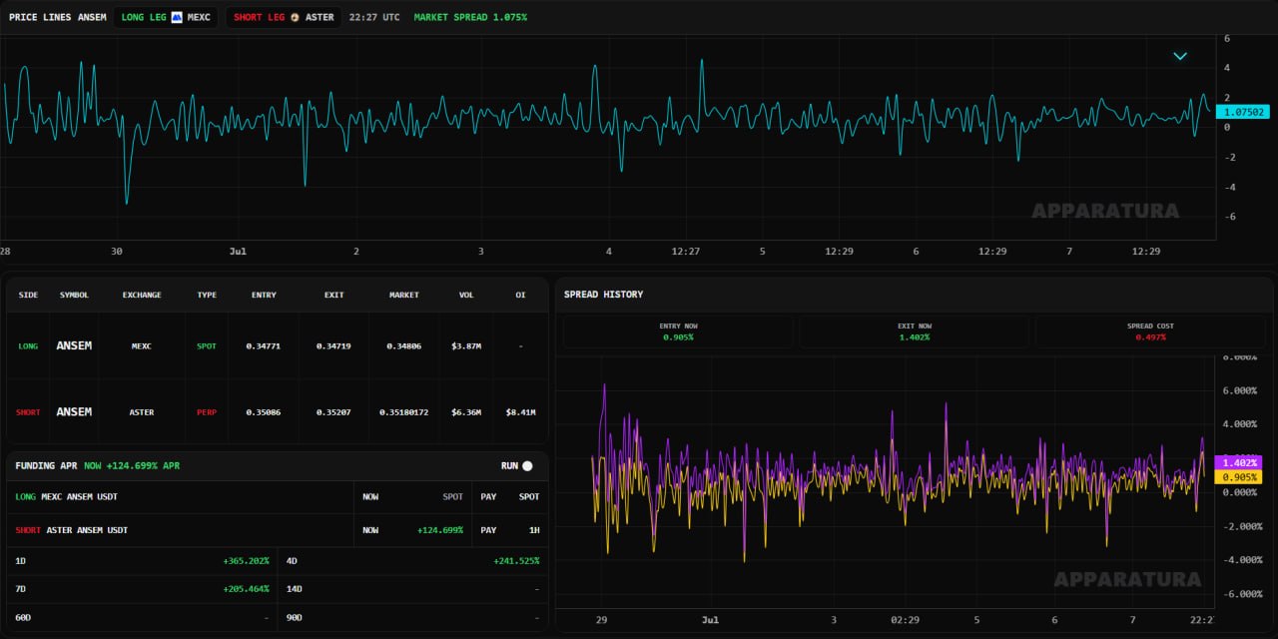Select the SHORT LEG ASTER chip
1278x639 pixels.
coord(284,17)
